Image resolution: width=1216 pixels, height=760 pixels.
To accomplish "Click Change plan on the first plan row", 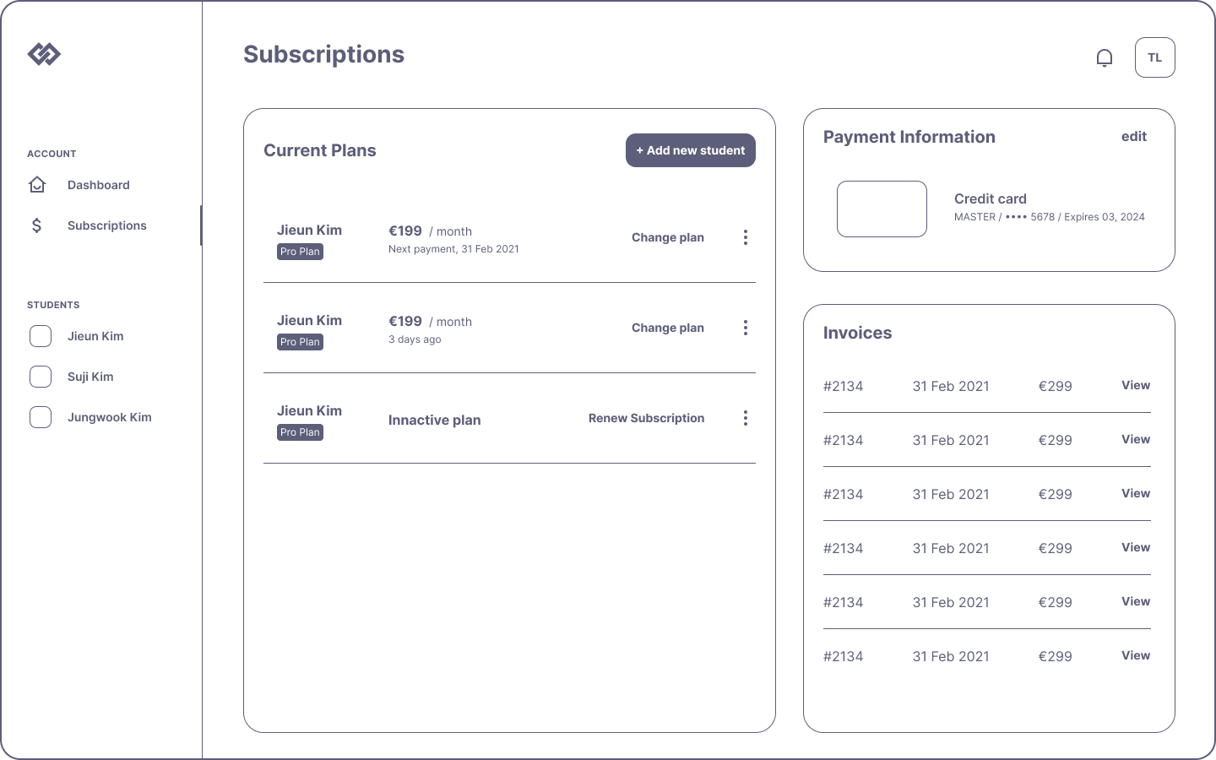I will 667,237.
